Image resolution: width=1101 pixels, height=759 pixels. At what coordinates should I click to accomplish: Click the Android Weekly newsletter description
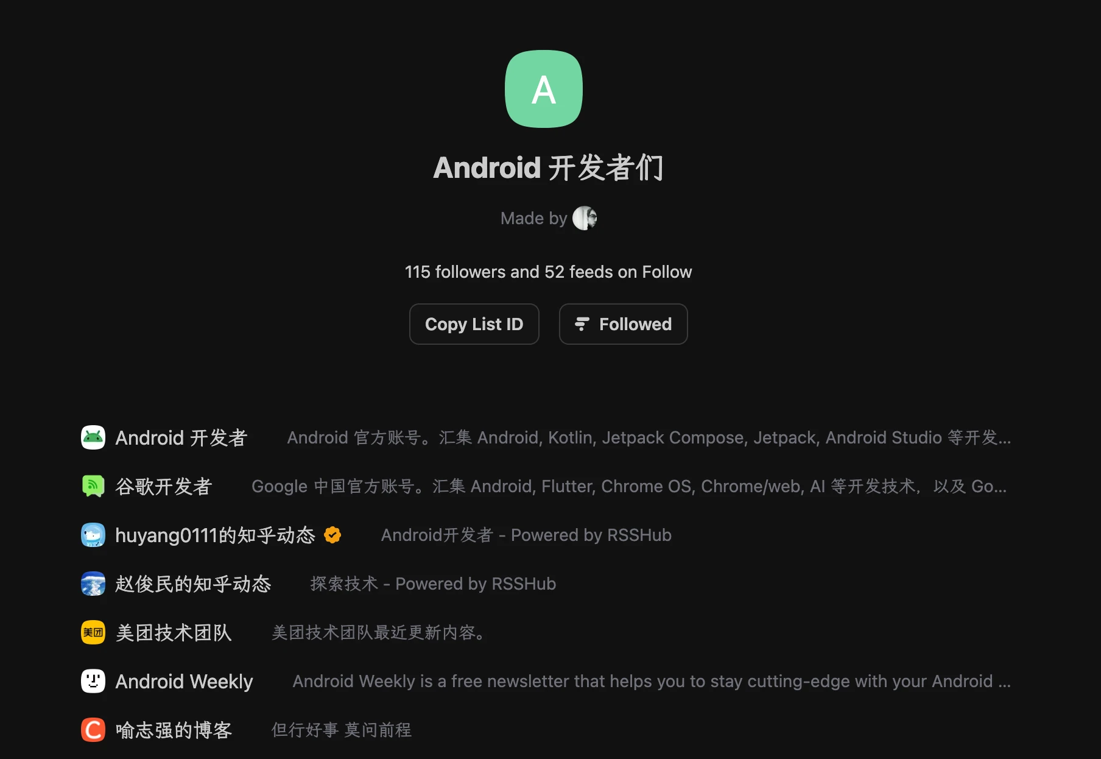tap(652, 681)
